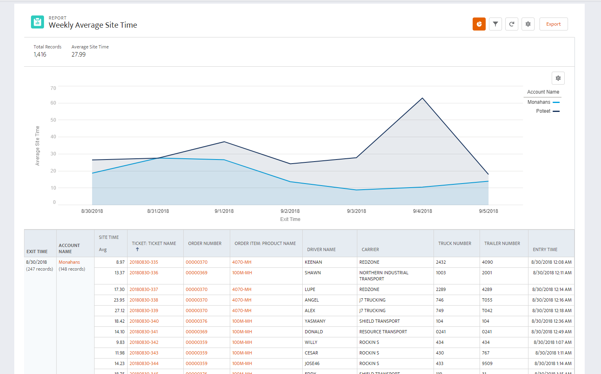Click site time value 27.12
This screenshot has height=374, width=601.
click(119, 311)
